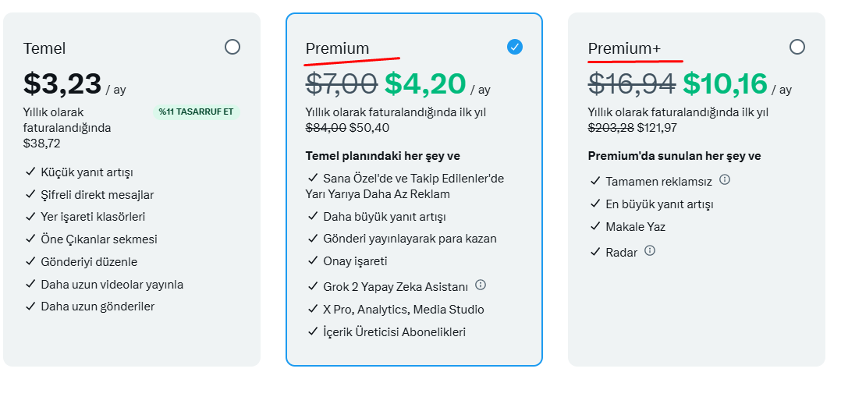
Task: Open info icon next to Tamamen reklamsız
Action: pos(725,179)
